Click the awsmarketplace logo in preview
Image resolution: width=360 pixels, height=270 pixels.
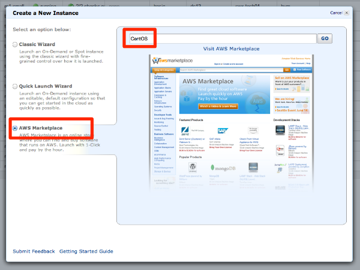[x=172, y=60]
